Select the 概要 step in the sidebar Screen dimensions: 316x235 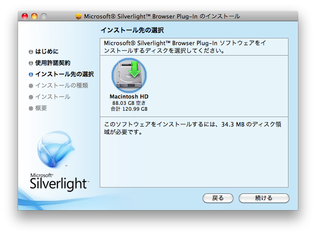point(41,108)
